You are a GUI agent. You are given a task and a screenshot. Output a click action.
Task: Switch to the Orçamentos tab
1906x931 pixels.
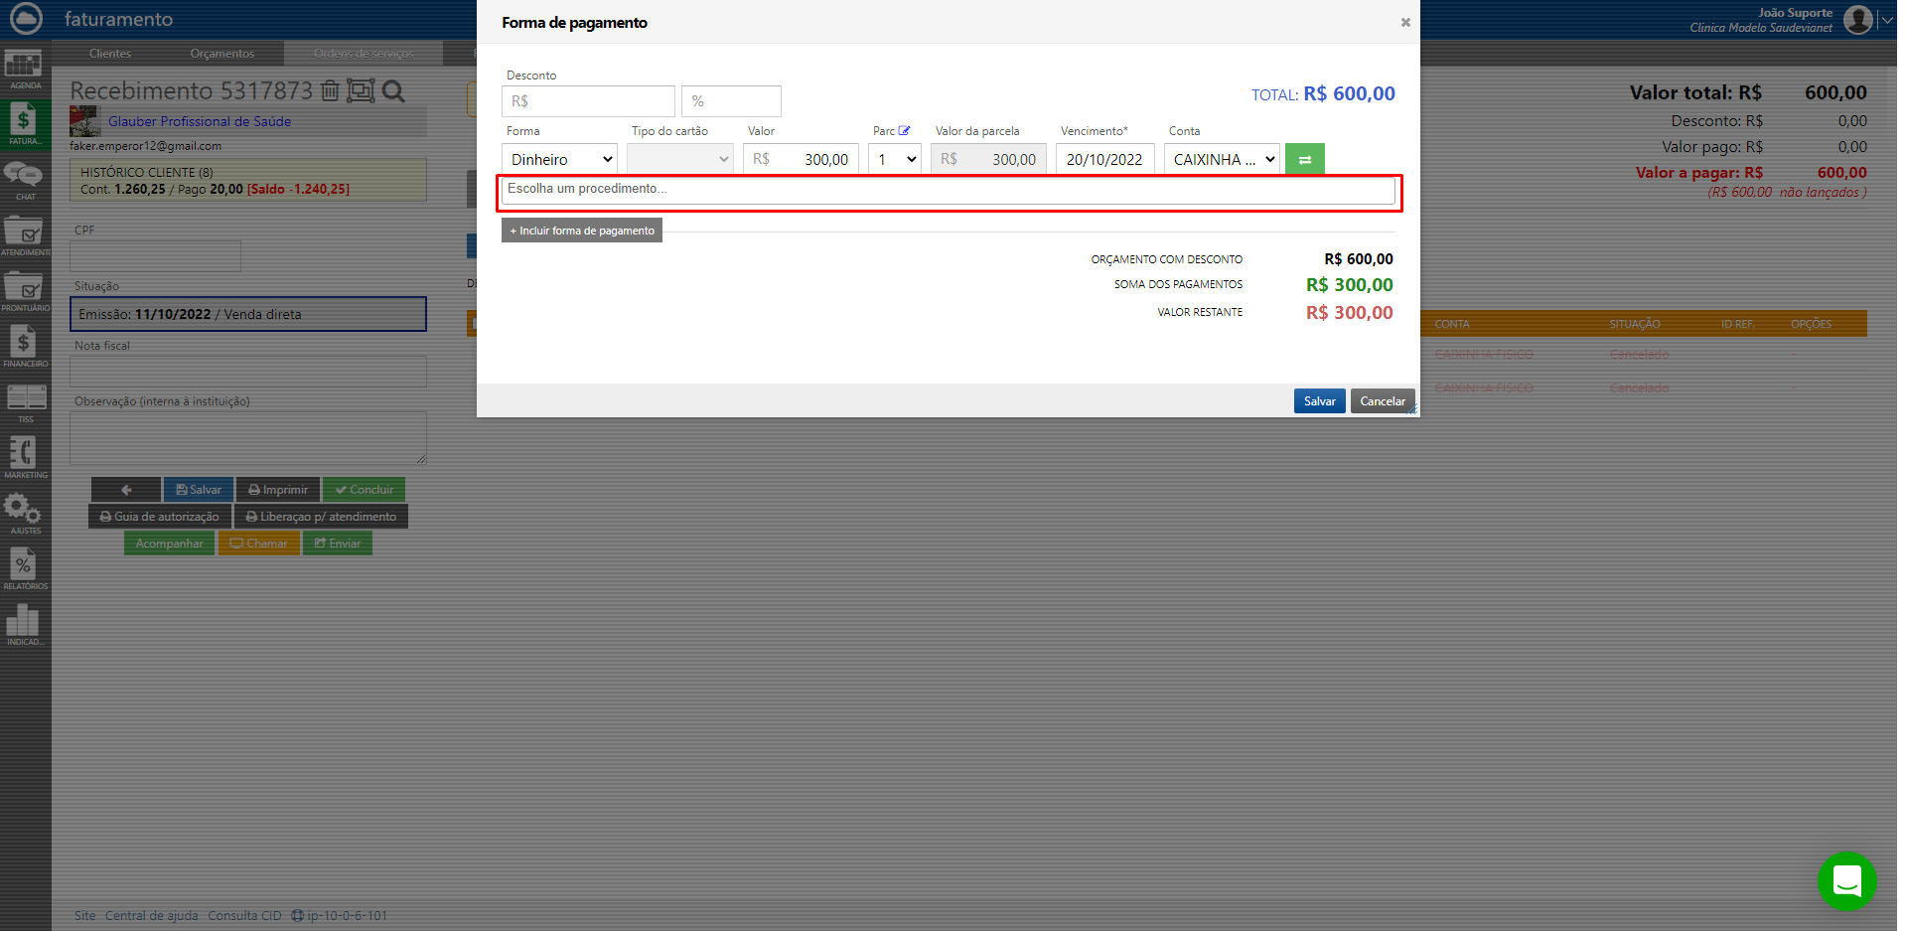tap(222, 54)
